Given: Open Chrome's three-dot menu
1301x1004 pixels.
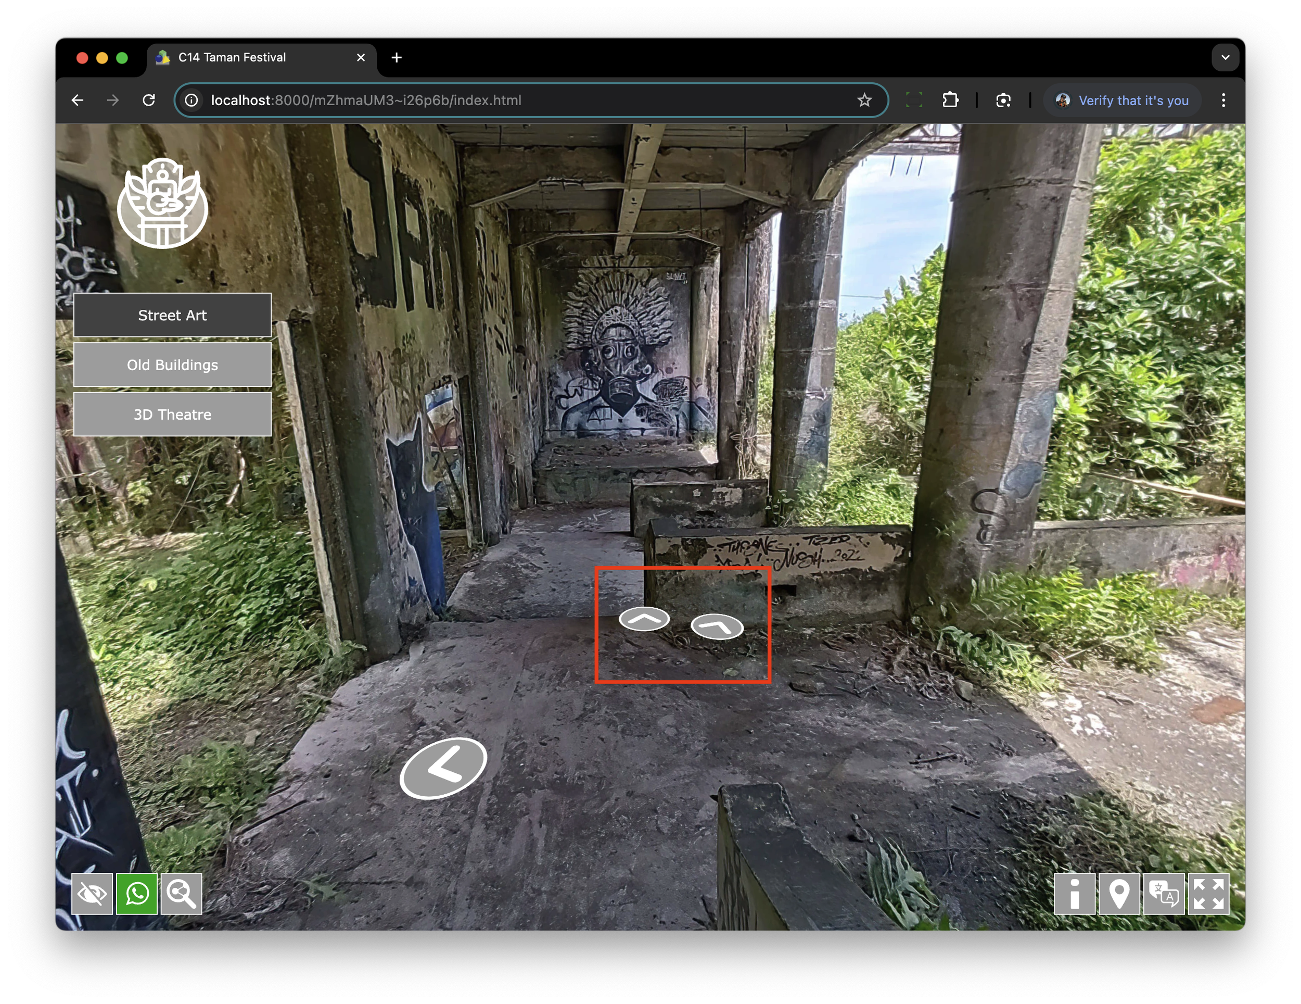Looking at the screenshot, I should tap(1223, 100).
